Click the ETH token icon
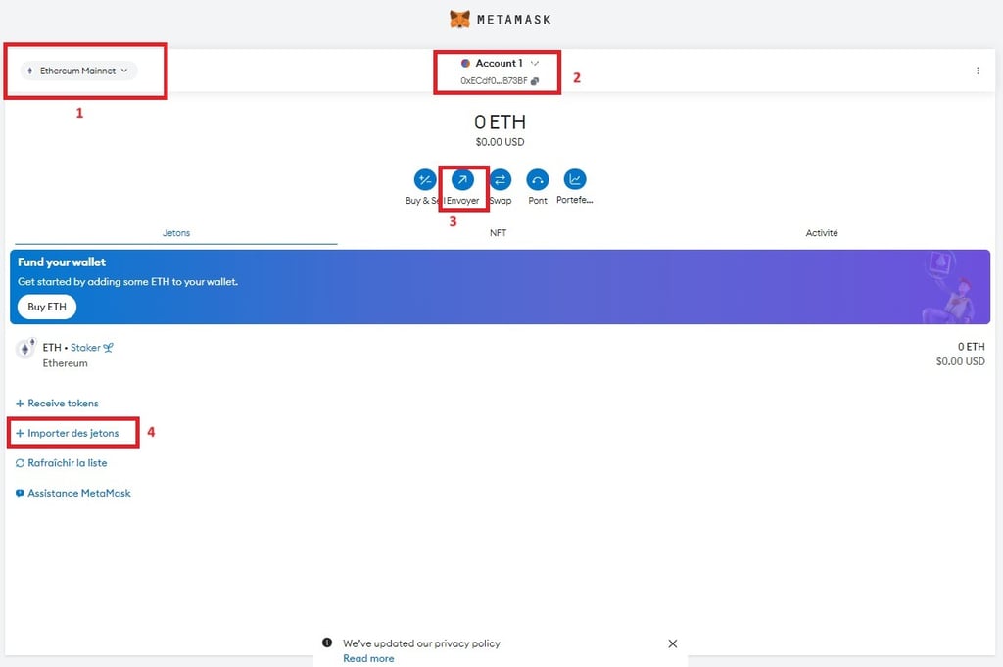 (24, 349)
